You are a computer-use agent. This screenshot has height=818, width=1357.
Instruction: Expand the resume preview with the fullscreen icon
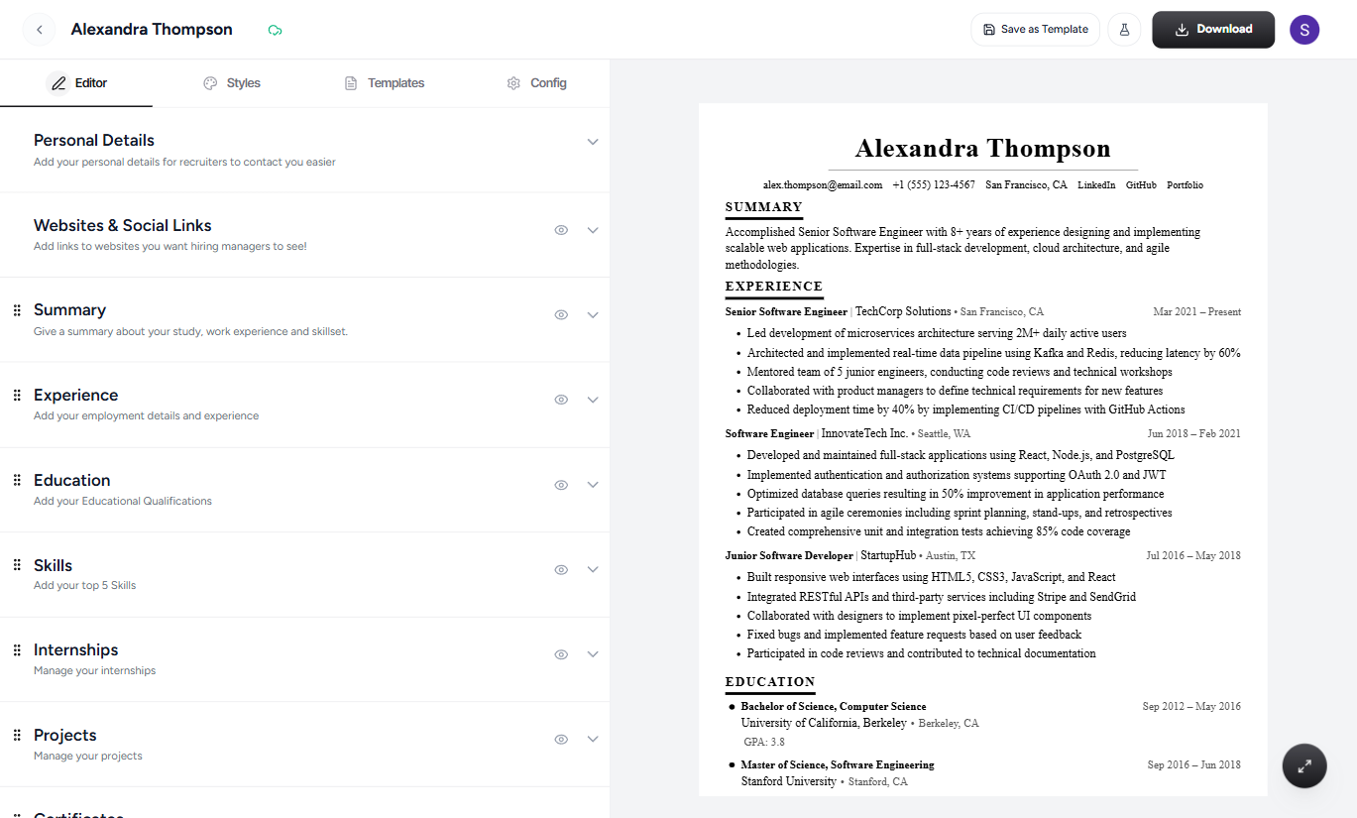click(x=1303, y=765)
